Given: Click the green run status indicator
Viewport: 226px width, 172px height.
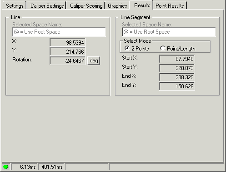Looking at the screenshot, I should (6, 167).
